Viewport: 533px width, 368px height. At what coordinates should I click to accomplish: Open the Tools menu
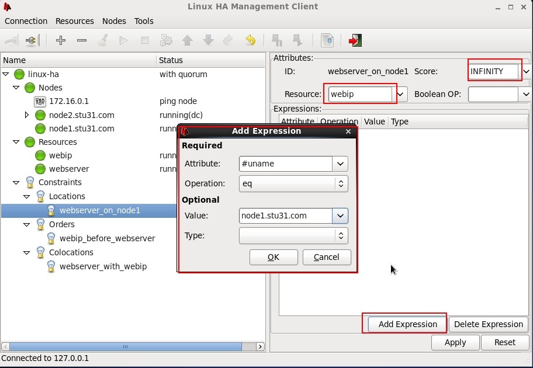(x=144, y=21)
